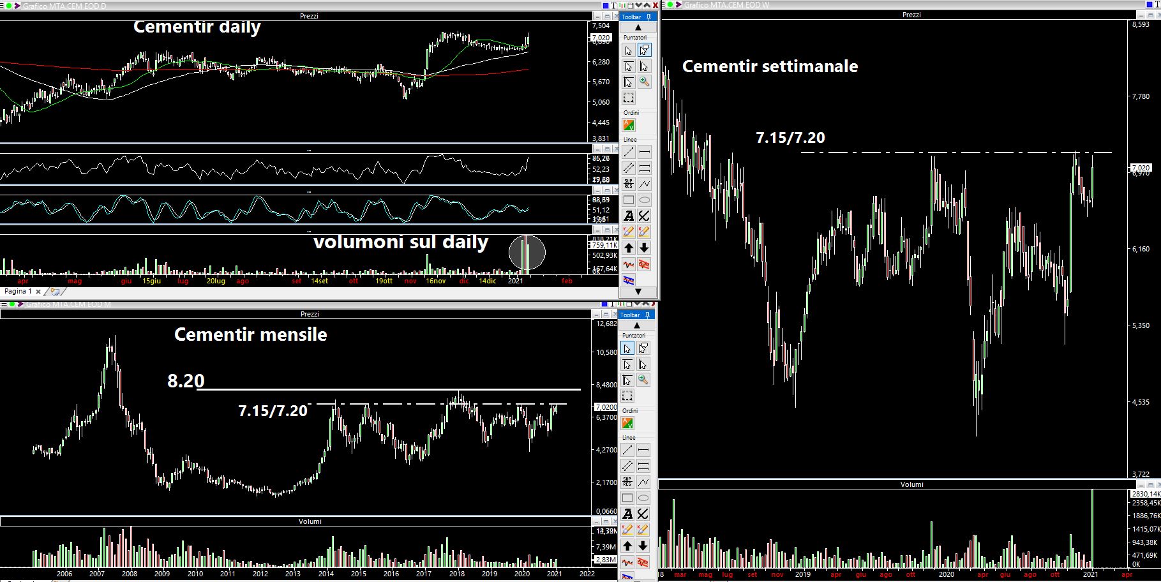
Task: Select zigzag line tool in monthly toolbar
Action: [643, 482]
